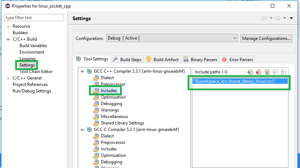Open the Configuration dropdown showing Debug [Active]
The width and height of the screenshot is (300, 168).
pos(172,38)
